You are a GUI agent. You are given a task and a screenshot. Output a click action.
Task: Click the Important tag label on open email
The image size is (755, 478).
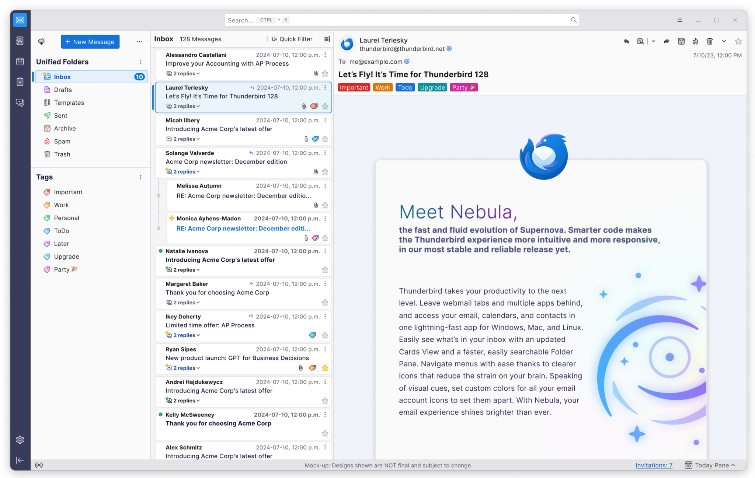coord(354,87)
